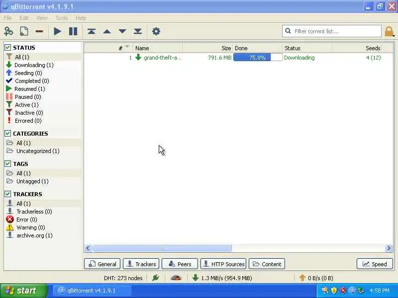
Task: Open the Speed graph tab
Action: tap(375, 264)
